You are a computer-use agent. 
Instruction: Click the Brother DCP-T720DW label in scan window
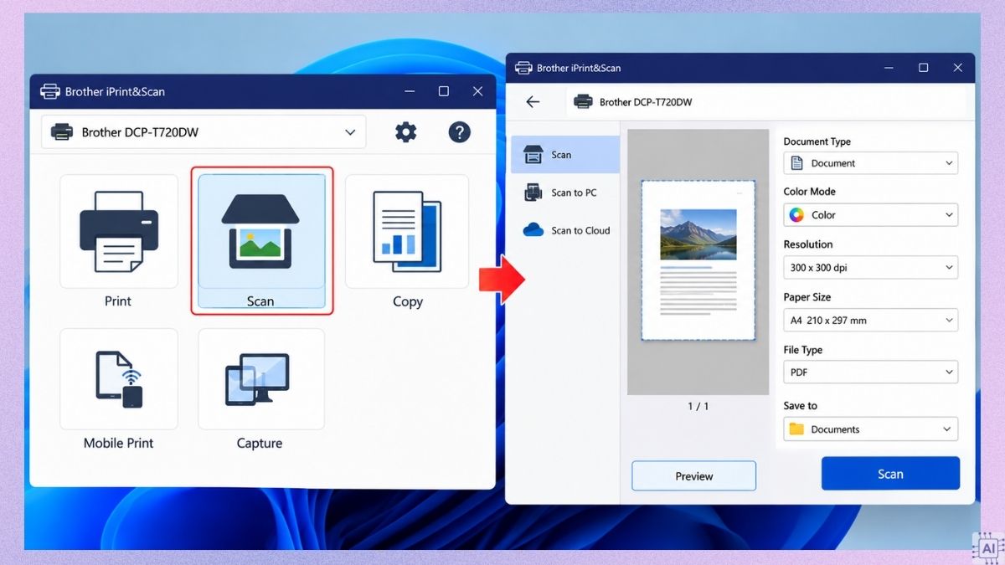point(646,102)
